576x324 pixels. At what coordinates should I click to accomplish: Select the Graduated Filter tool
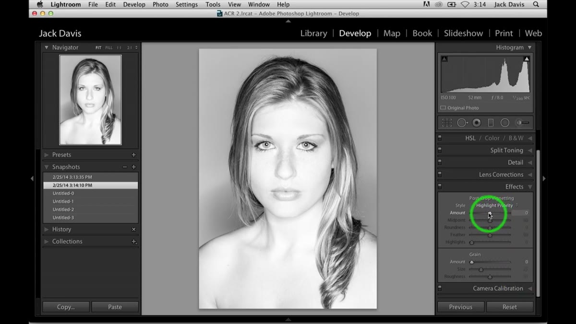coord(491,123)
